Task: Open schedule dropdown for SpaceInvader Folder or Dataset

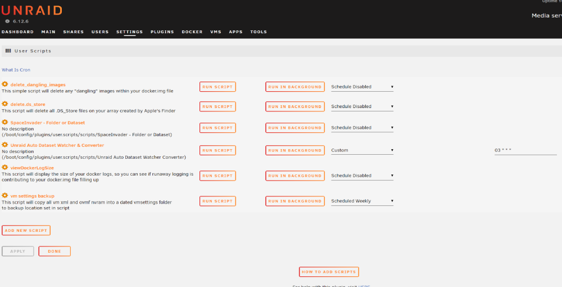Action: (362, 128)
